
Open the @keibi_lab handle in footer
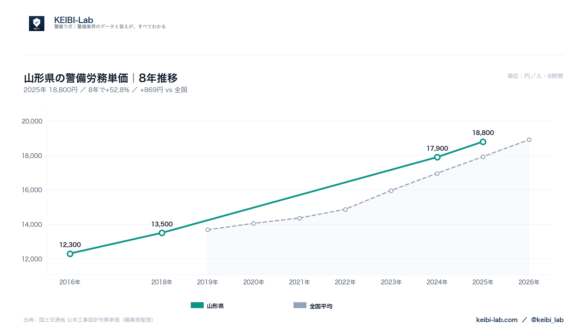pyautogui.click(x=547, y=320)
